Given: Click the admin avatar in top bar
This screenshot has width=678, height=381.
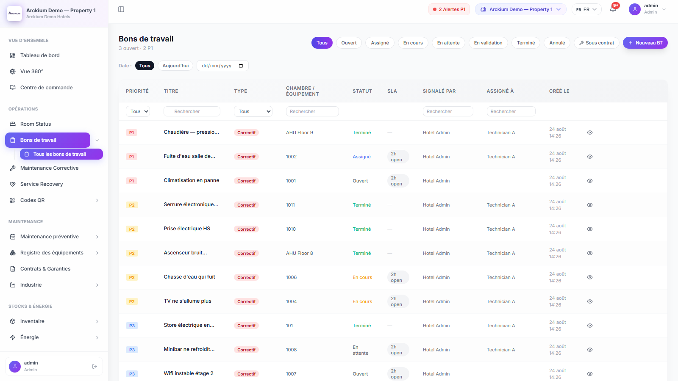Looking at the screenshot, I should (x=634, y=9).
